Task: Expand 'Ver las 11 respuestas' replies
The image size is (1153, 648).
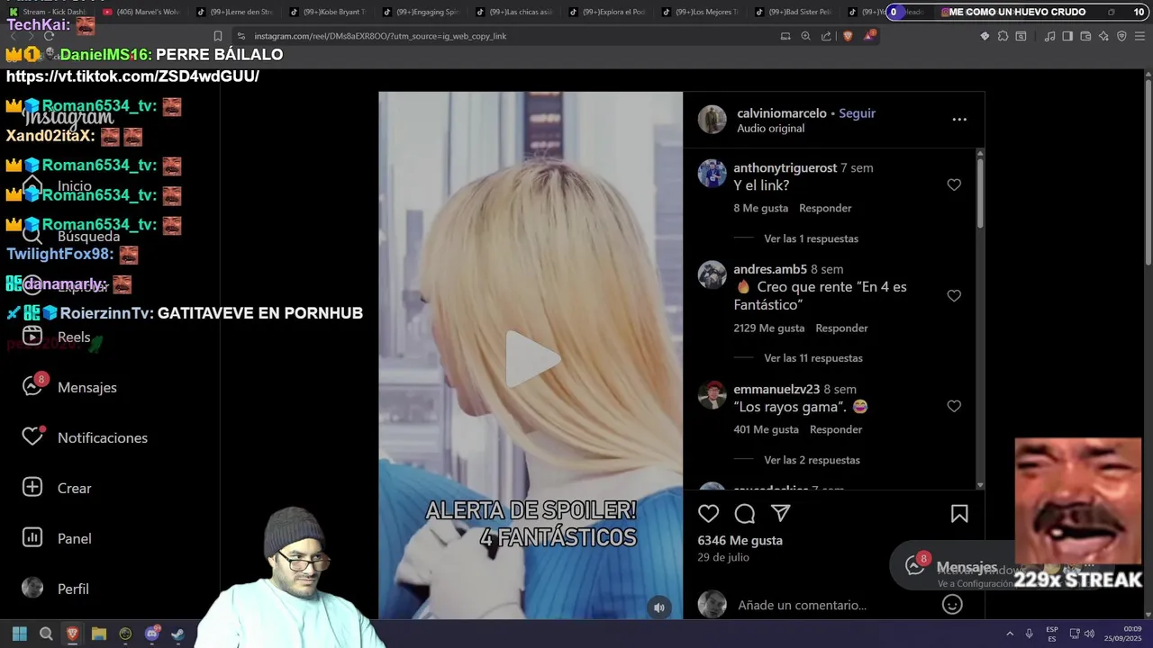Action: pos(813,358)
